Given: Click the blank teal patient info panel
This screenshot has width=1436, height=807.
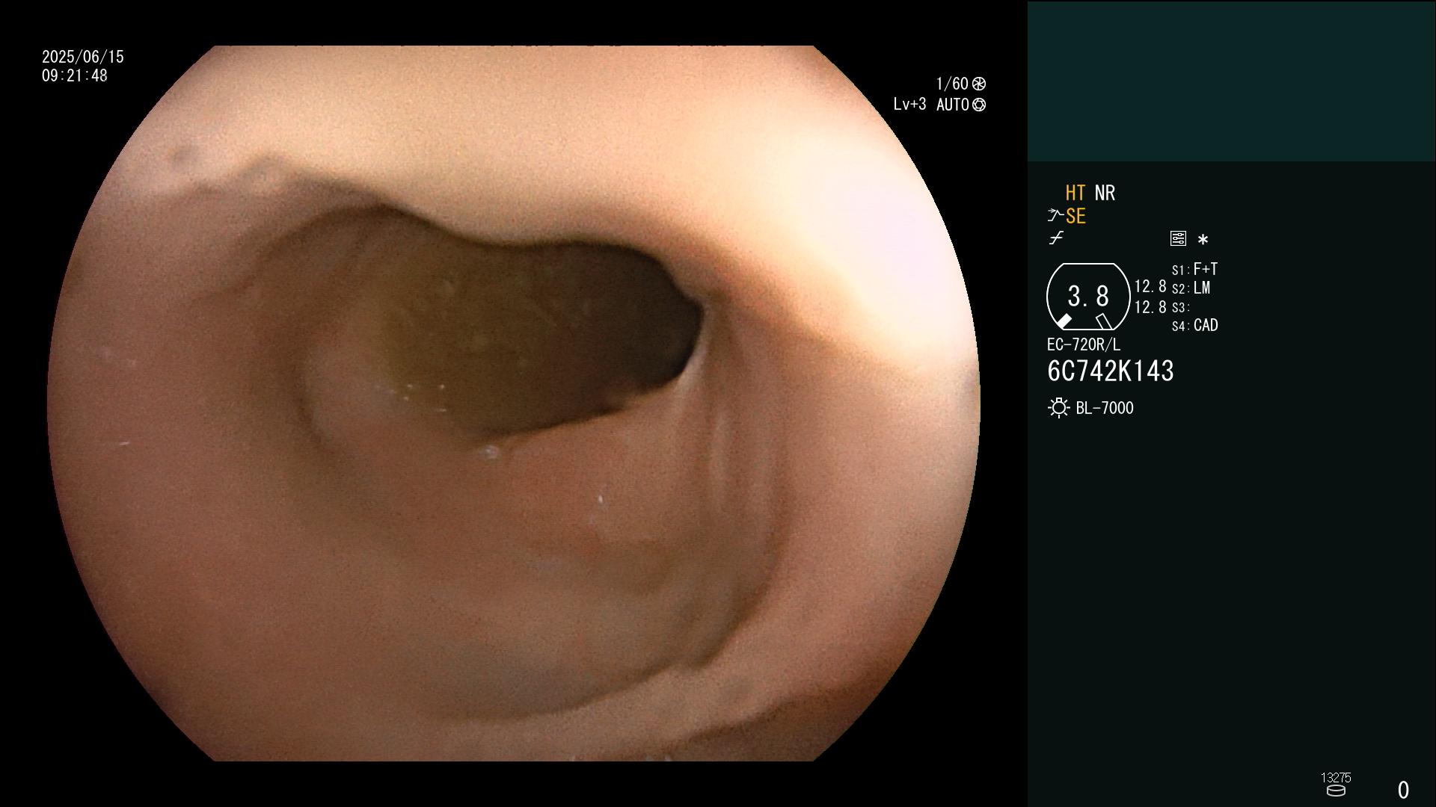Looking at the screenshot, I should click(1231, 81).
